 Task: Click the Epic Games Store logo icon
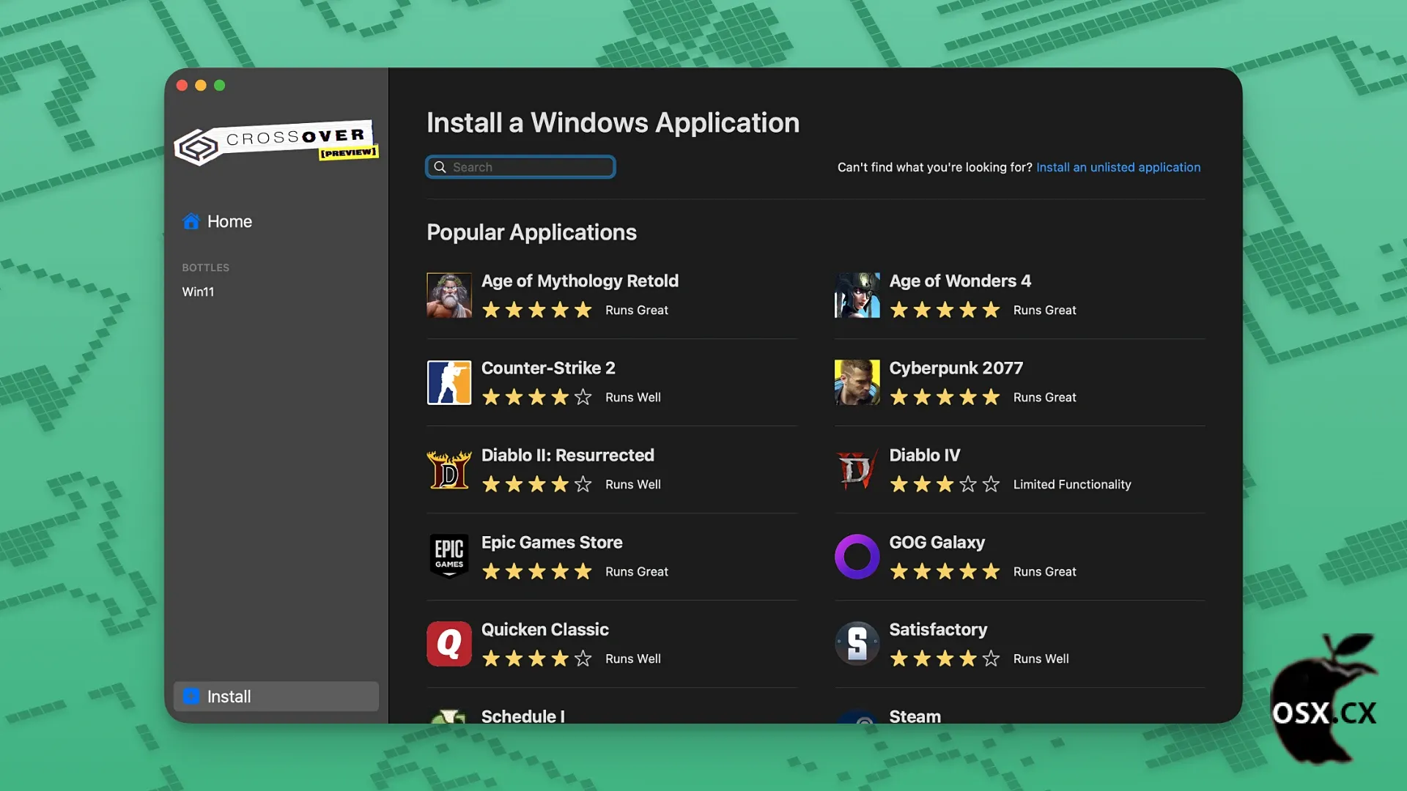coord(449,557)
